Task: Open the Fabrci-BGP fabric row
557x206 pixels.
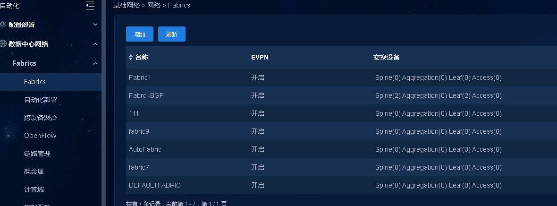Action: (146, 95)
